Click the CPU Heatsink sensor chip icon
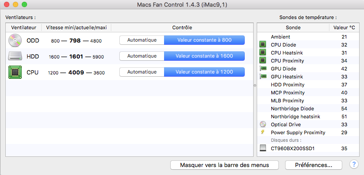 [262, 53]
